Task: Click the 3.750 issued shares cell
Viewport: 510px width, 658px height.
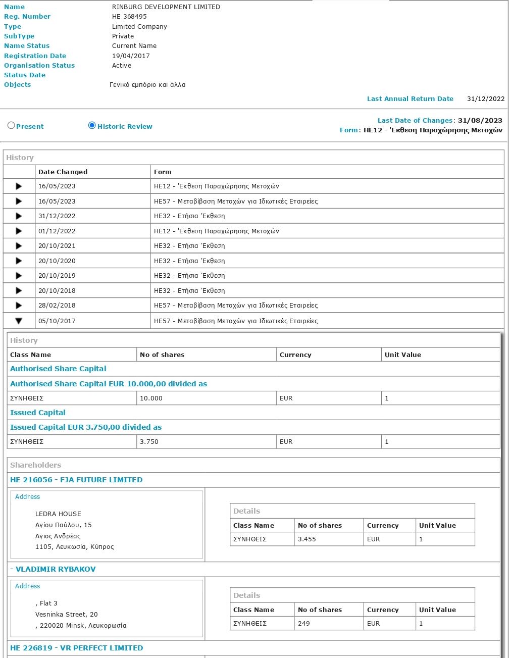Action: [207, 441]
